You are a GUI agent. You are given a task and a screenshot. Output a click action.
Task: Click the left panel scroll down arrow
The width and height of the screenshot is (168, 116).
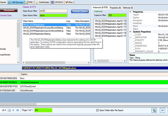pos(18,62)
